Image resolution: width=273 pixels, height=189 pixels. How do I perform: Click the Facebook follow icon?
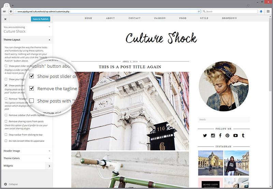point(220,135)
